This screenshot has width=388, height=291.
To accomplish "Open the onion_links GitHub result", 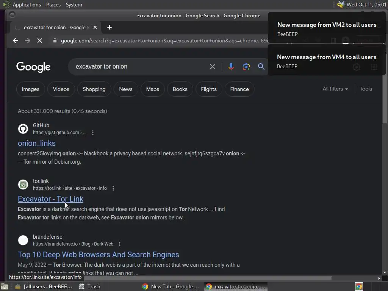I will (x=37, y=143).
